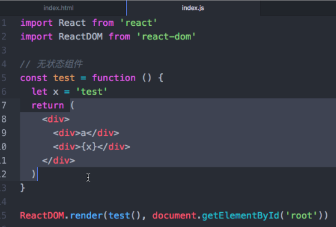
Task: Click the 'test' string value on line 6
Action: [x=92, y=92]
